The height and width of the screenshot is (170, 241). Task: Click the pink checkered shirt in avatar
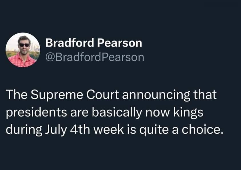pyautogui.click(x=21, y=61)
